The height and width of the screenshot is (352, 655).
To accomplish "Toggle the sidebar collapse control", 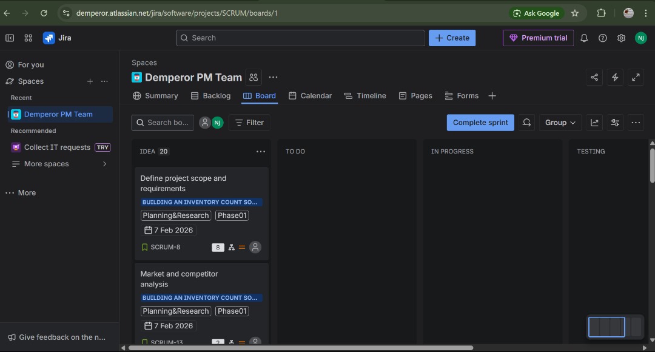I will coord(10,38).
